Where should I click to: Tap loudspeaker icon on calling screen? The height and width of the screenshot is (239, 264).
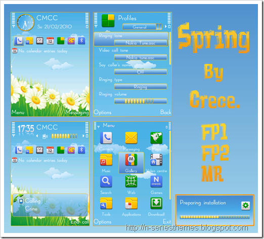coord(45,136)
